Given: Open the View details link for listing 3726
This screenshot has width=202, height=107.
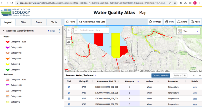Looking at the screenshot, I should coord(195,93).
